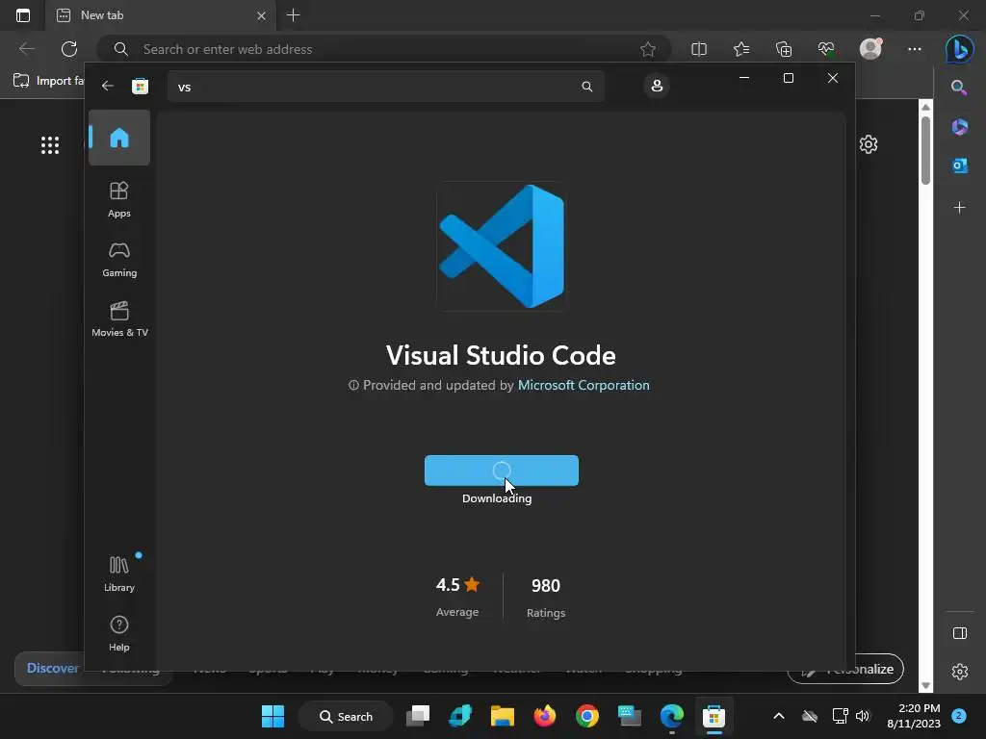Go back in the Microsoft Store window
The height and width of the screenshot is (739, 986).
pyautogui.click(x=108, y=86)
